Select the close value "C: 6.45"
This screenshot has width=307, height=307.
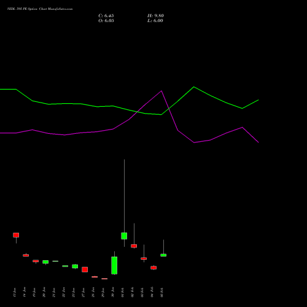coord(106,16)
